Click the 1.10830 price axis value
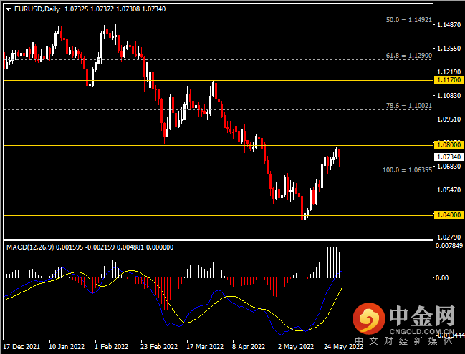 coord(449,96)
